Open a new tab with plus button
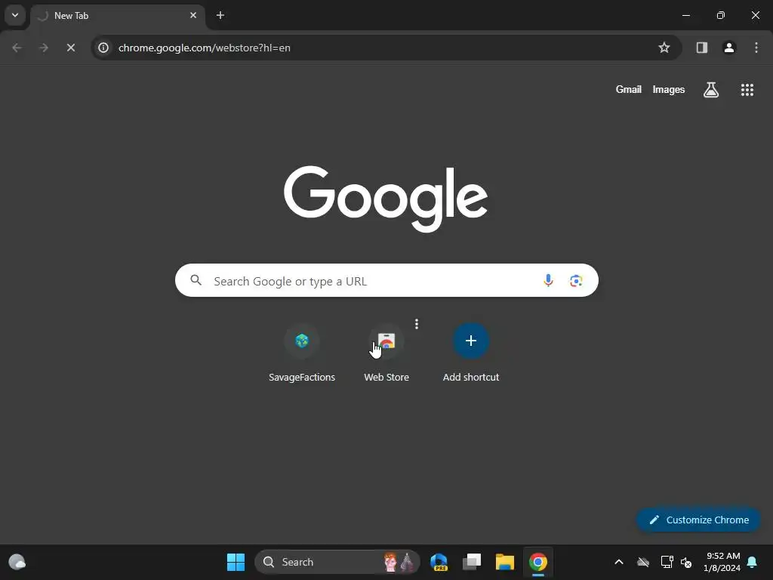This screenshot has width=773, height=580. 220,15
